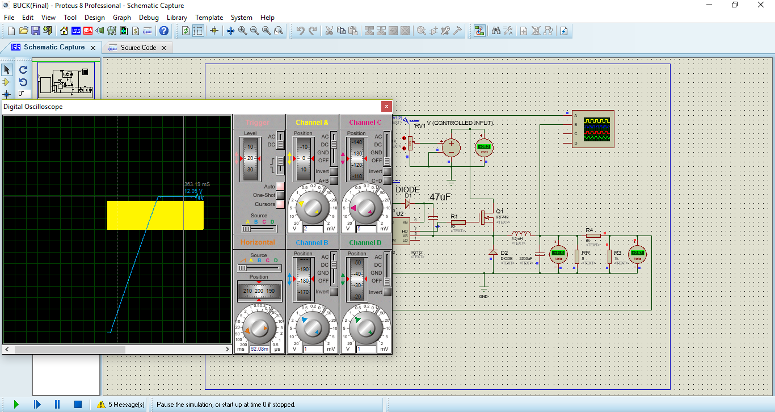This screenshot has width=775, height=412.
Task: Open the ARES PCB layout icon
Action: click(88, 31)
